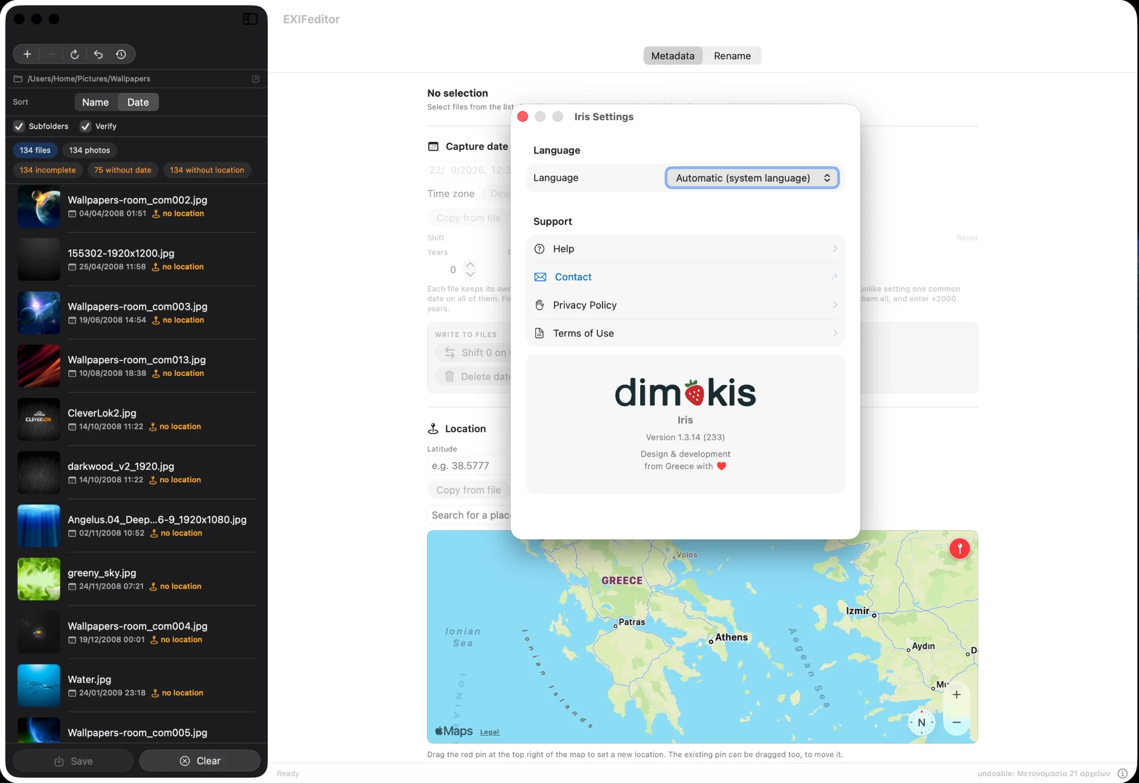Filter by 134 without location chip
Screen dimensions: 1139x783
point(207,170)
